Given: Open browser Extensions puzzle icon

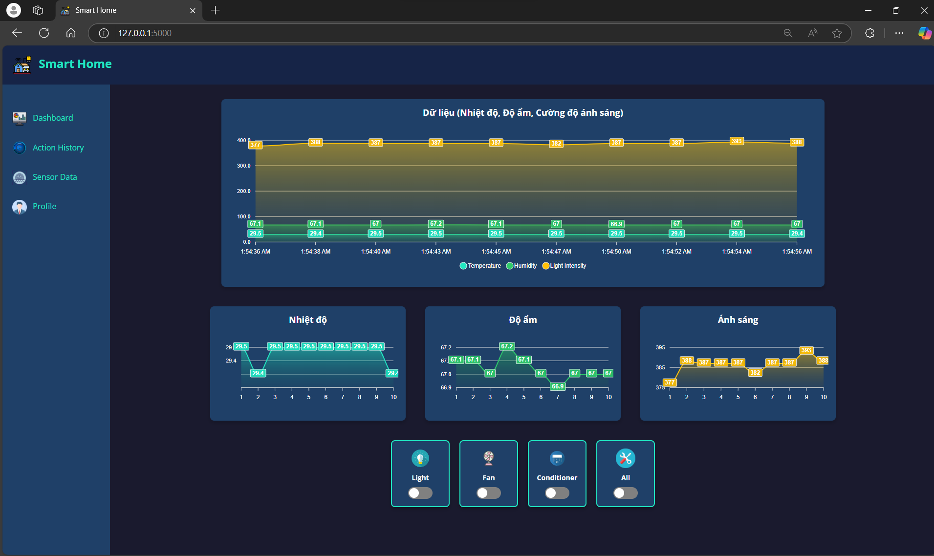Looking at the screenshot, I should (869, 33).
